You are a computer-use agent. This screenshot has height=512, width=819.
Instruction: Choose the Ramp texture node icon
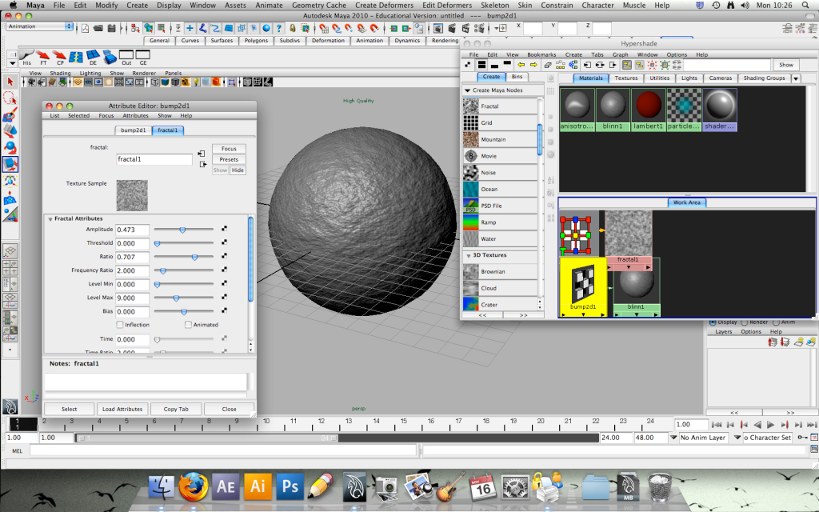[471, 222]
